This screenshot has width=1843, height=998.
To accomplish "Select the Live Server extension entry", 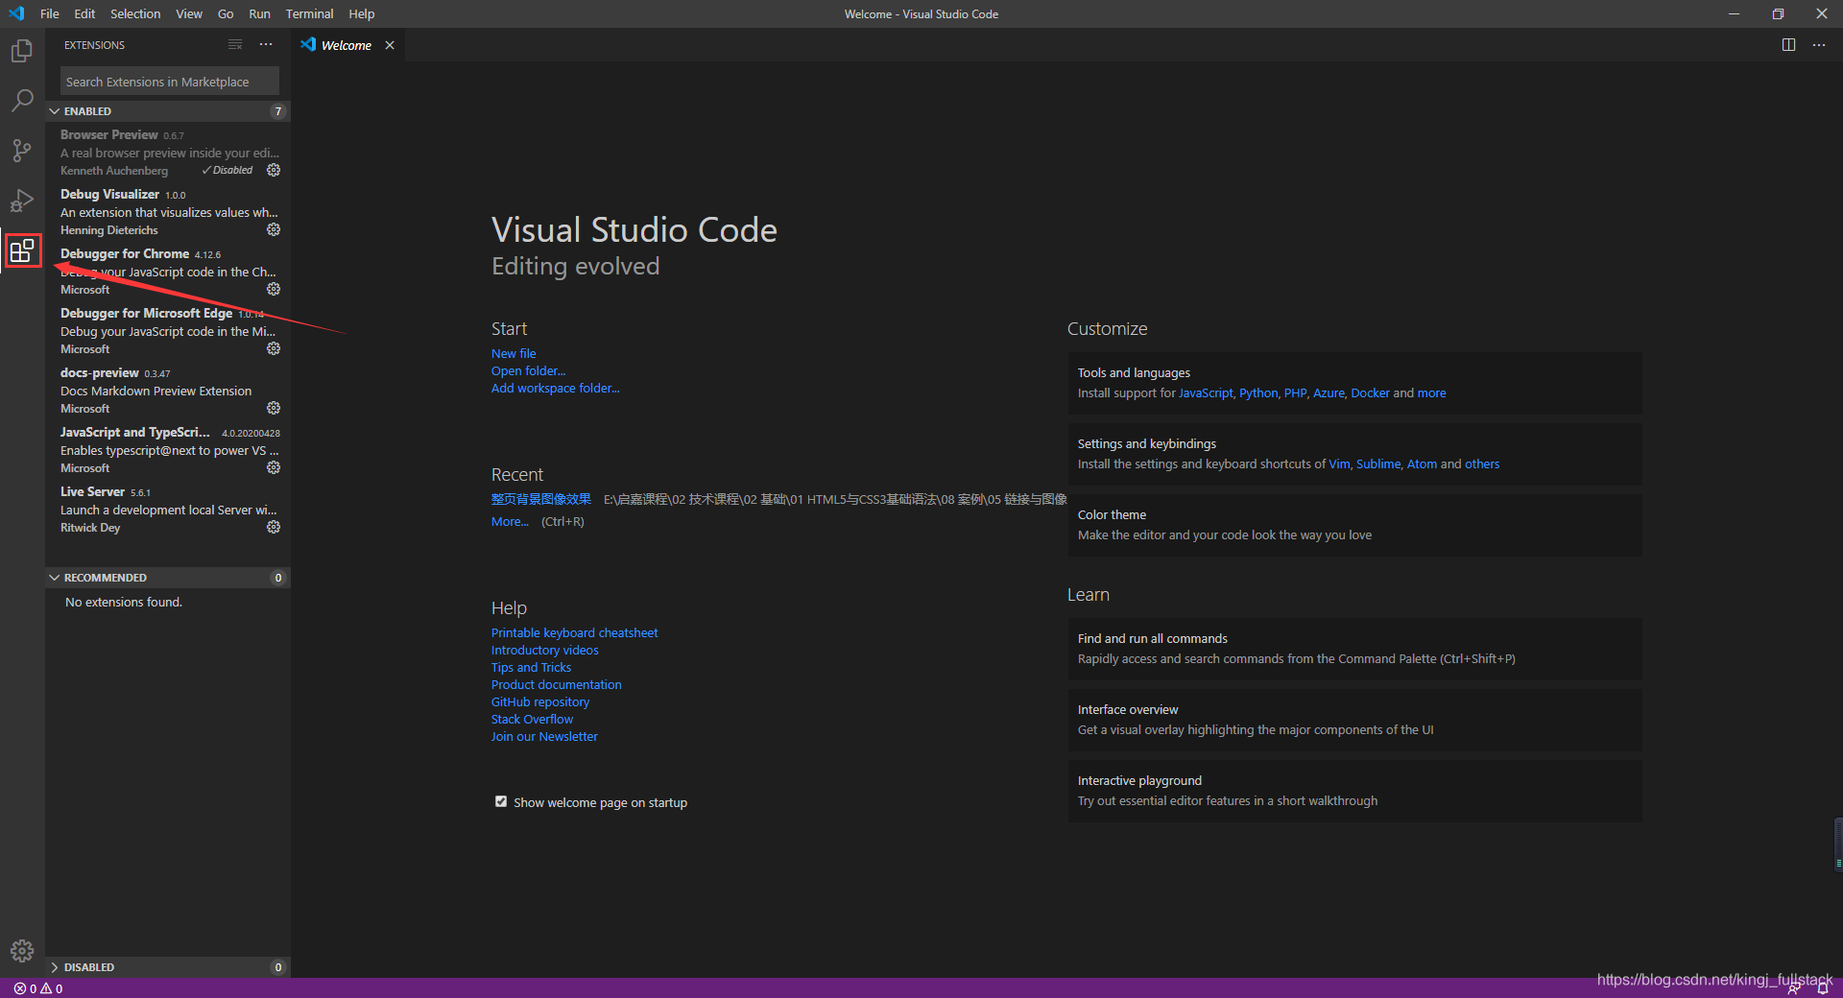I will point(168,509).
